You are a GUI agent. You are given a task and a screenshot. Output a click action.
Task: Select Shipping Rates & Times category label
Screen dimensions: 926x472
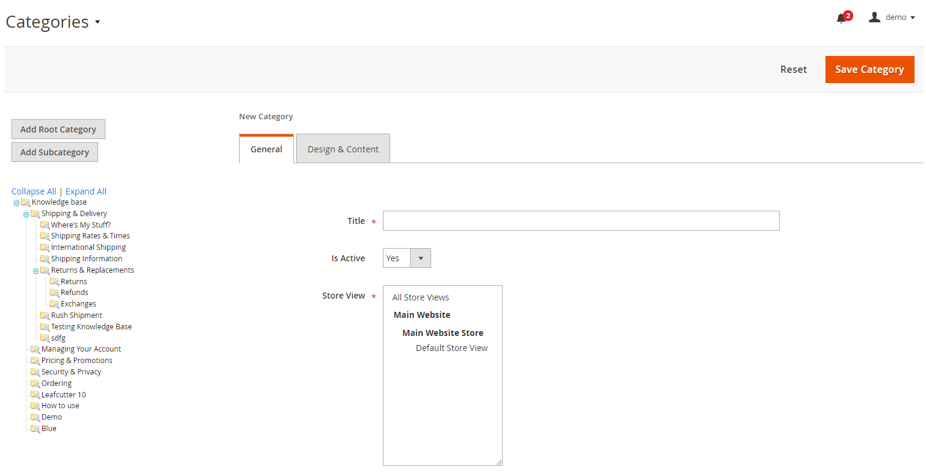[90, 236]
